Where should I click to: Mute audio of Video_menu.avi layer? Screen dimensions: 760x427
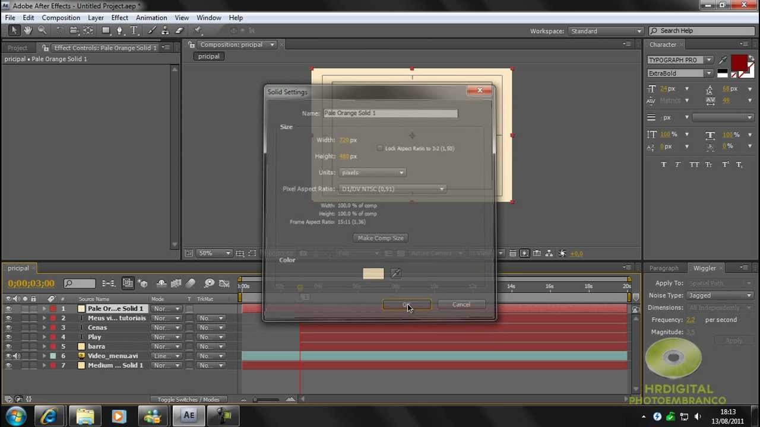[17, 356]
